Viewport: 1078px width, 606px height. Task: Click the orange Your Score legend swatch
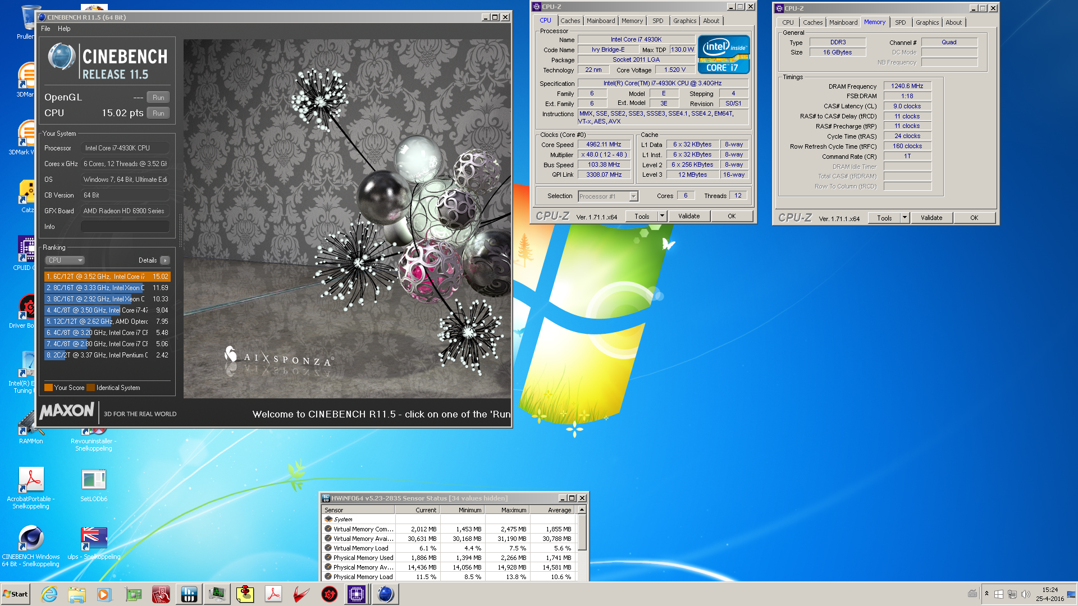48,388
